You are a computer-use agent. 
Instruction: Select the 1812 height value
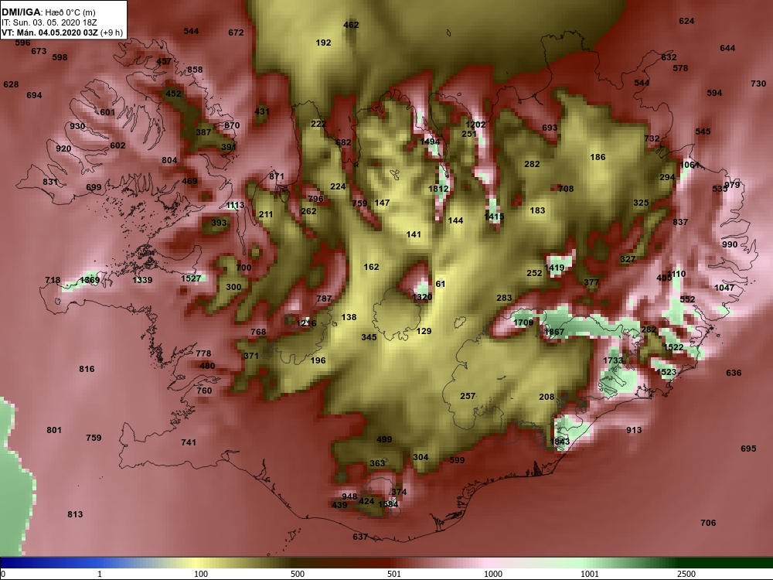438,189
